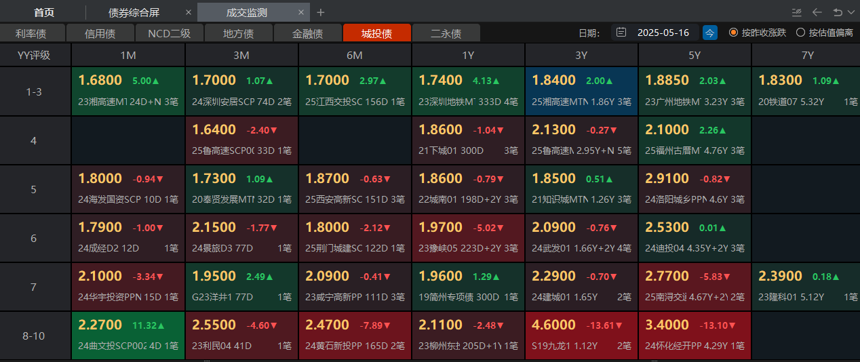Image resolution: width=860 pixels, height=362 pixels.
Task: Close the 成交监测 tab
Action: (x=300, y=13)
